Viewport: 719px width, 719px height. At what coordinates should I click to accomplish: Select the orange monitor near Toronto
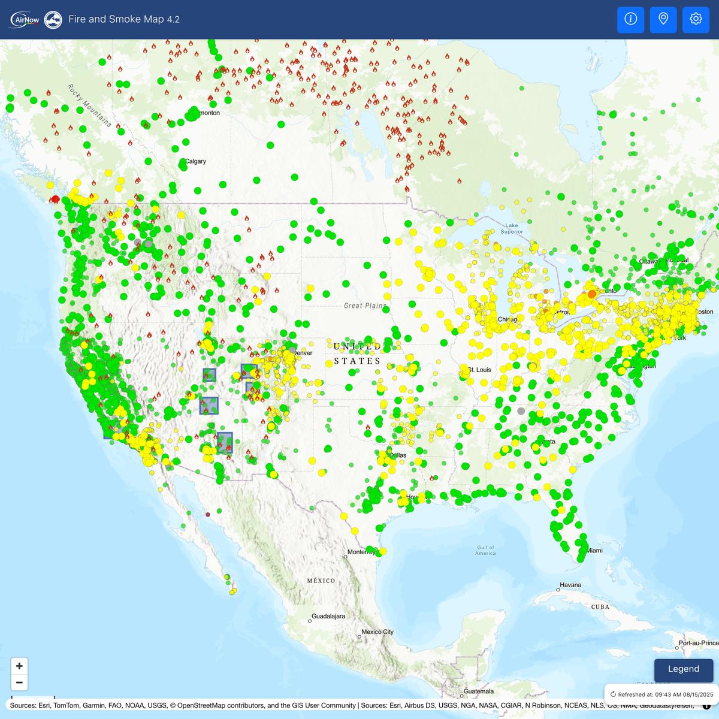click(x=592, y=294)
